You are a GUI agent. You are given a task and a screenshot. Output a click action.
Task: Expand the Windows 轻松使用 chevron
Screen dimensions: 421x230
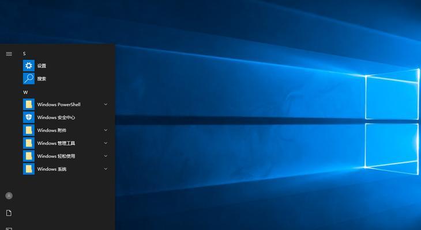106,156
